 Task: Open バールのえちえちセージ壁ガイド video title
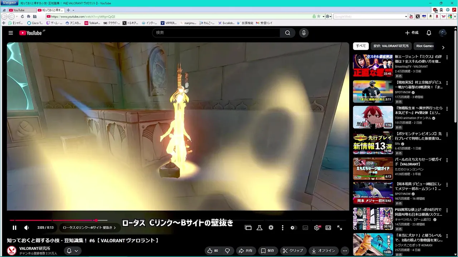pyautogui.click(x=418, y=162)
